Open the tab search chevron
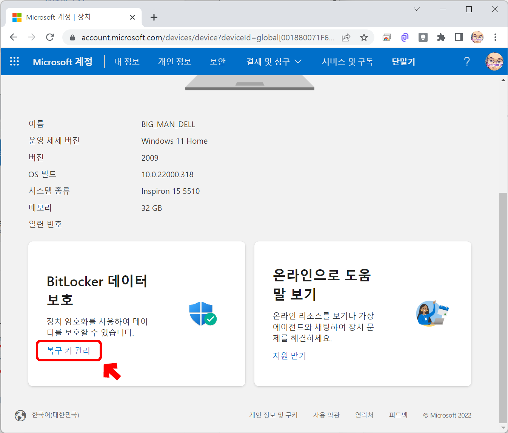This screenshot has height=433, width=508. pos(417,9)
